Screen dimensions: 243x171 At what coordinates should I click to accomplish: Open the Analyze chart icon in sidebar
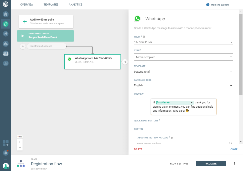coord(6,63)
